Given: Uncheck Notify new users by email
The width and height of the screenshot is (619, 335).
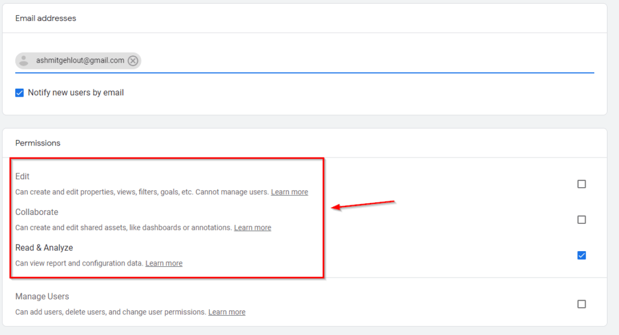Looking at the screenshot, I should (x=19, y=92).
